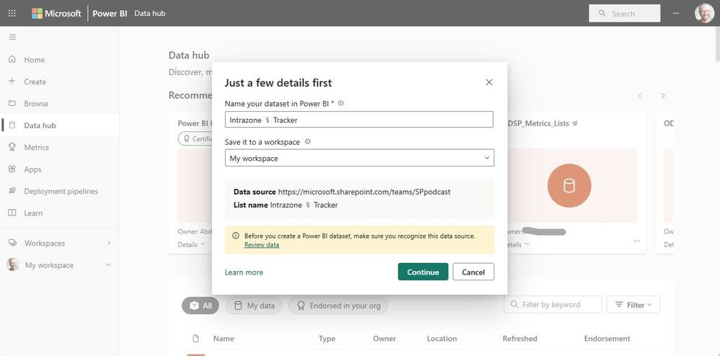Sort by Owner column header
720x356 pixels.
click(384, 339)
